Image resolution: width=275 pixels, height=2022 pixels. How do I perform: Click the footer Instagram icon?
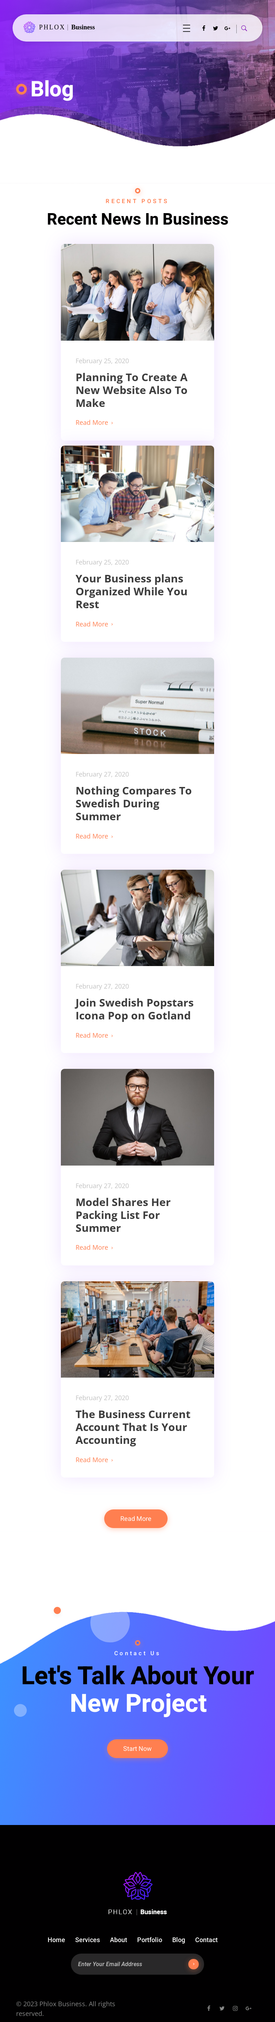click(x=235, y=2008)
